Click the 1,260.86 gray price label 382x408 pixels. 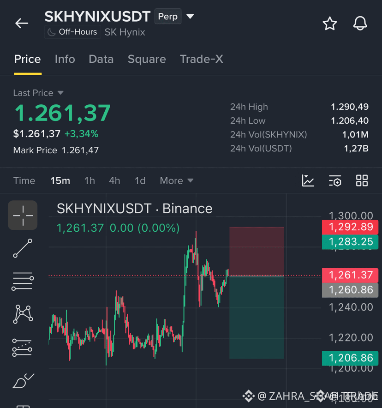tap(350, 290)
